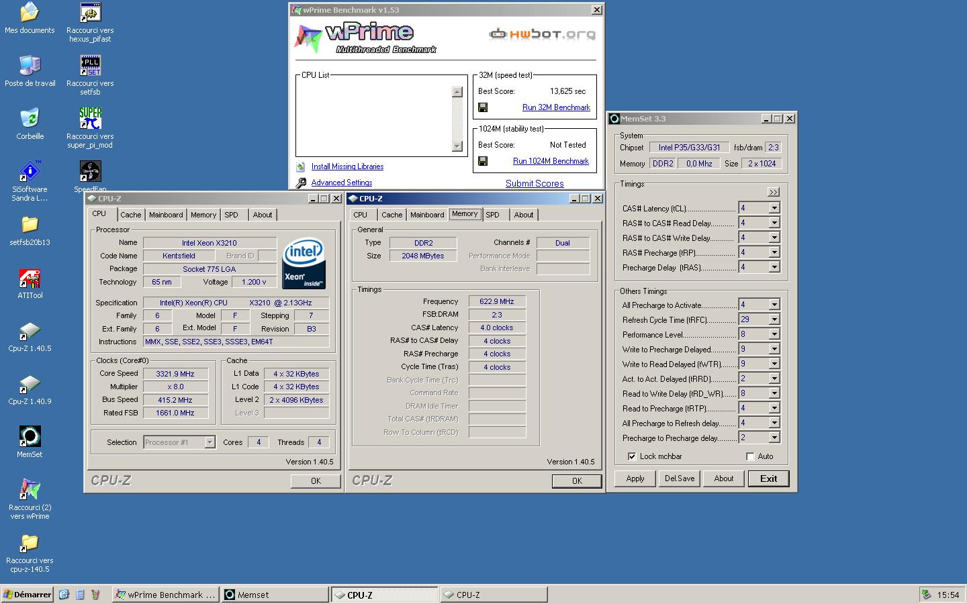Expand MemSet timings with the >> button
This screenshot has width=967, height=604.
pyautogui.click(x=774, y=192)
